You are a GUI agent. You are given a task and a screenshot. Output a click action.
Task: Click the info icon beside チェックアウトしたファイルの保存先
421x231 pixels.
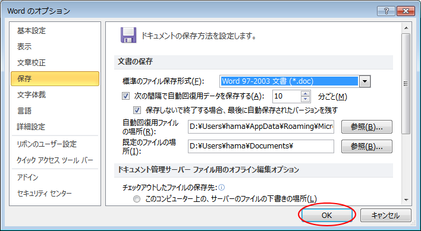(x=222, y=187)
